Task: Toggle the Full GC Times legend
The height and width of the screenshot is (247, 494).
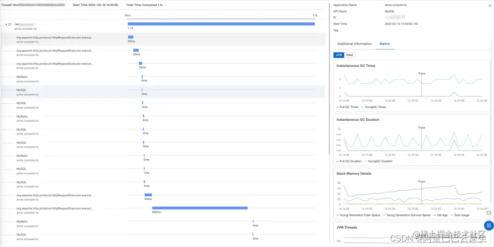Action: (x=347, y=107)
